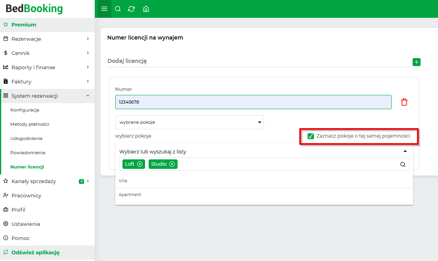Go to home via house icon

coord(146,9)
